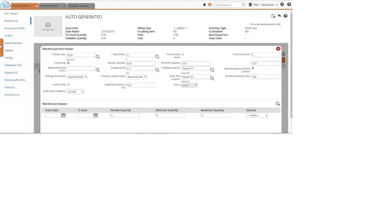Screen dimensions: 386x223
Task: Open Inventory Activity in the sidebar
Action: 14,28
